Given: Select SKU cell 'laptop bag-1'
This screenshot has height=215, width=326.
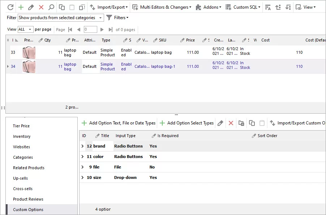Looking at the screenshot, I should coord(163,66).
